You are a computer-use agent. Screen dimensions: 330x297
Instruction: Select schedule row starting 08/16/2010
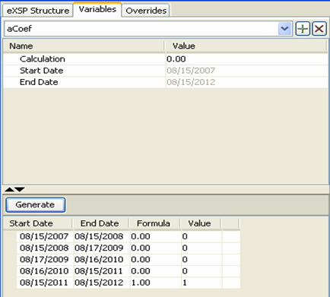coord(129,271)
